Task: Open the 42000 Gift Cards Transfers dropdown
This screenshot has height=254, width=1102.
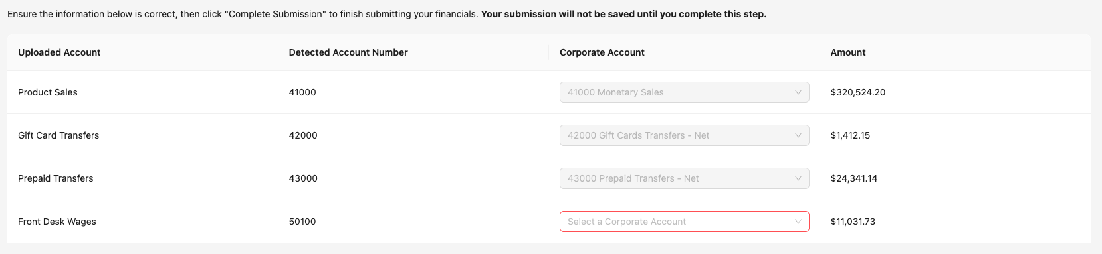Action: [684, 135]
